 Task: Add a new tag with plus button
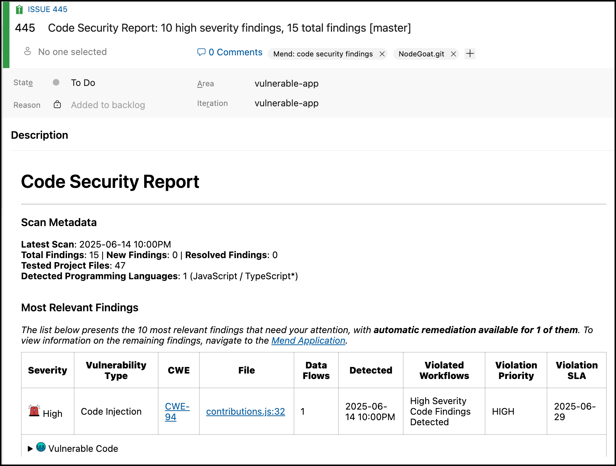pyautogui.click(x=470, y=54)
